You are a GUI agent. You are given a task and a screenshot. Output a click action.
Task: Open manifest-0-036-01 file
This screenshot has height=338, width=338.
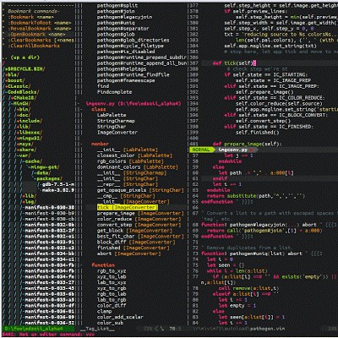(48, 311)
